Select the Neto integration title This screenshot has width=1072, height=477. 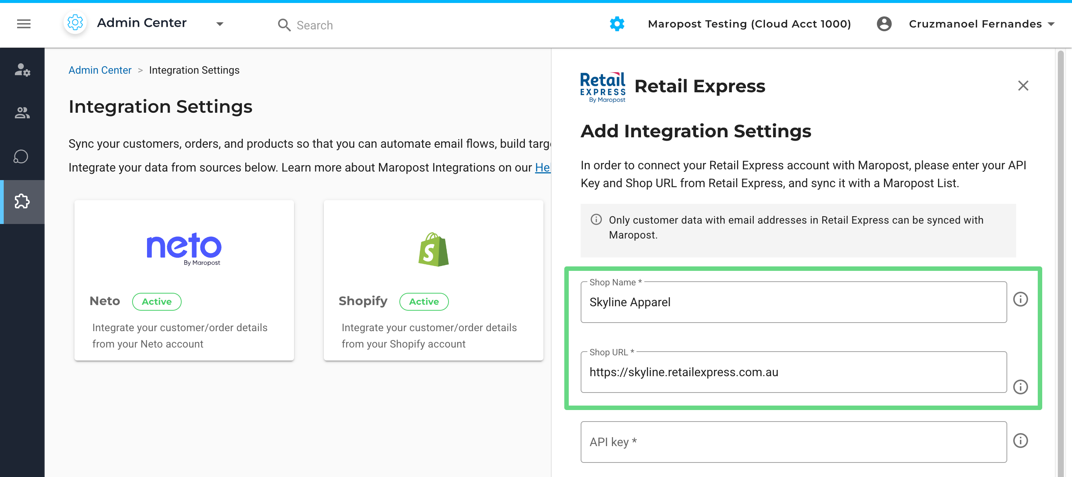(105, 301)
